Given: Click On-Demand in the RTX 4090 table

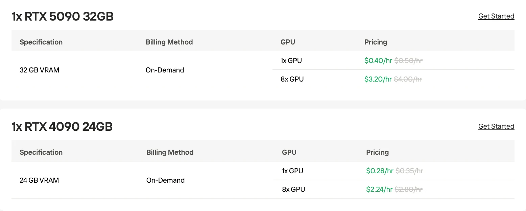Looking at the screenshot, I should (x=166, y=180).
